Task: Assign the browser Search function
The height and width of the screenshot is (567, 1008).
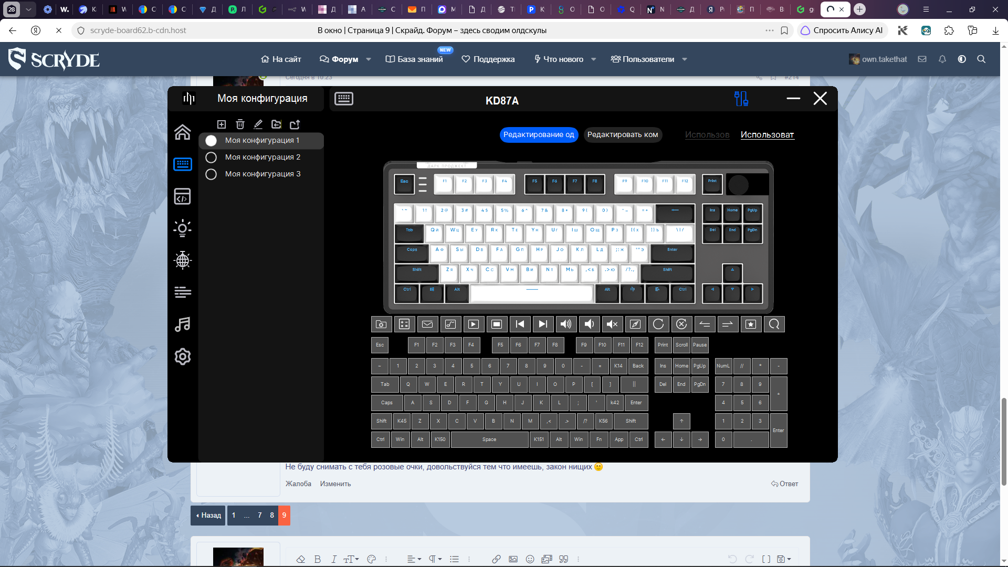Action: [x=774, y=324]
